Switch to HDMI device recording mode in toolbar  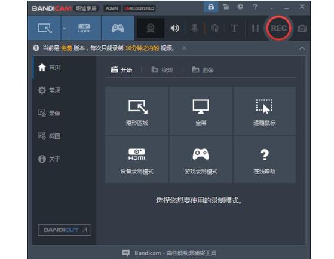pyautogui.click(x=84, y=28)
